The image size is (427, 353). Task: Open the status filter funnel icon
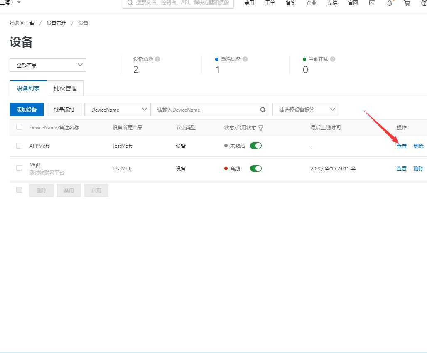point(261,128)
